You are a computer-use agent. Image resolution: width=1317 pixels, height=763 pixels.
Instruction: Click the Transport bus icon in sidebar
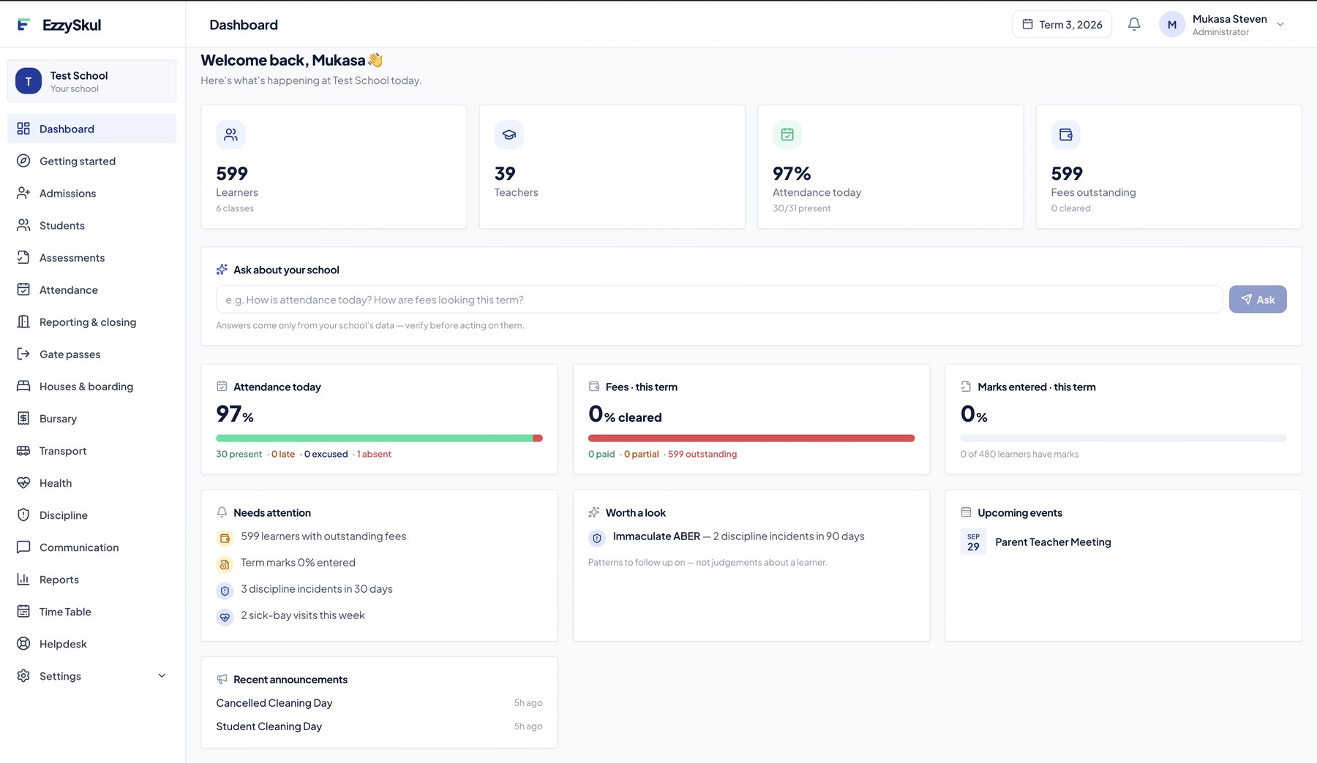coord(23,450)
